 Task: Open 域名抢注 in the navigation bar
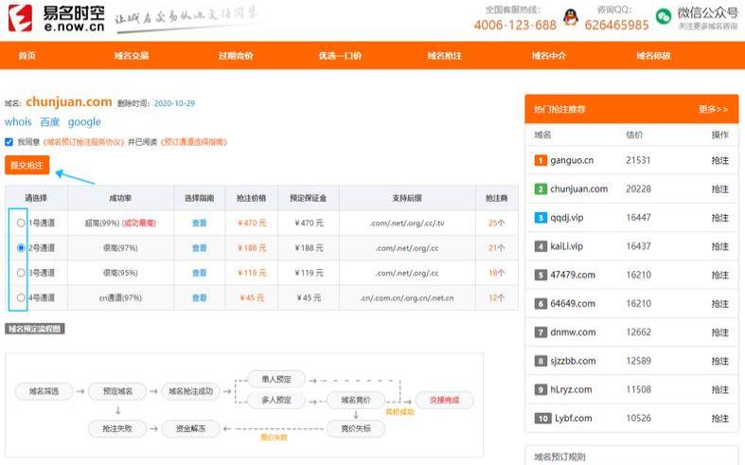[444, 56]
